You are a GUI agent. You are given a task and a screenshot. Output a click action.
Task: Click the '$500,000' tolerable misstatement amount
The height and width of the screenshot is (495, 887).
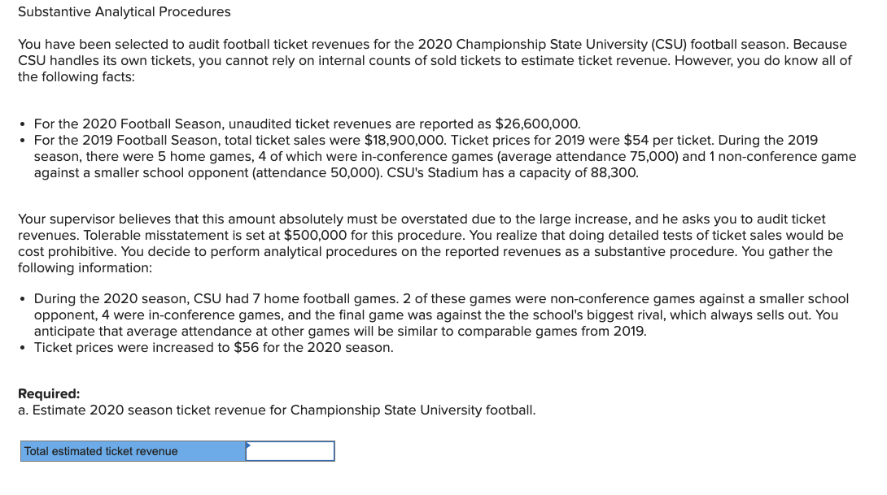point(325,236)
